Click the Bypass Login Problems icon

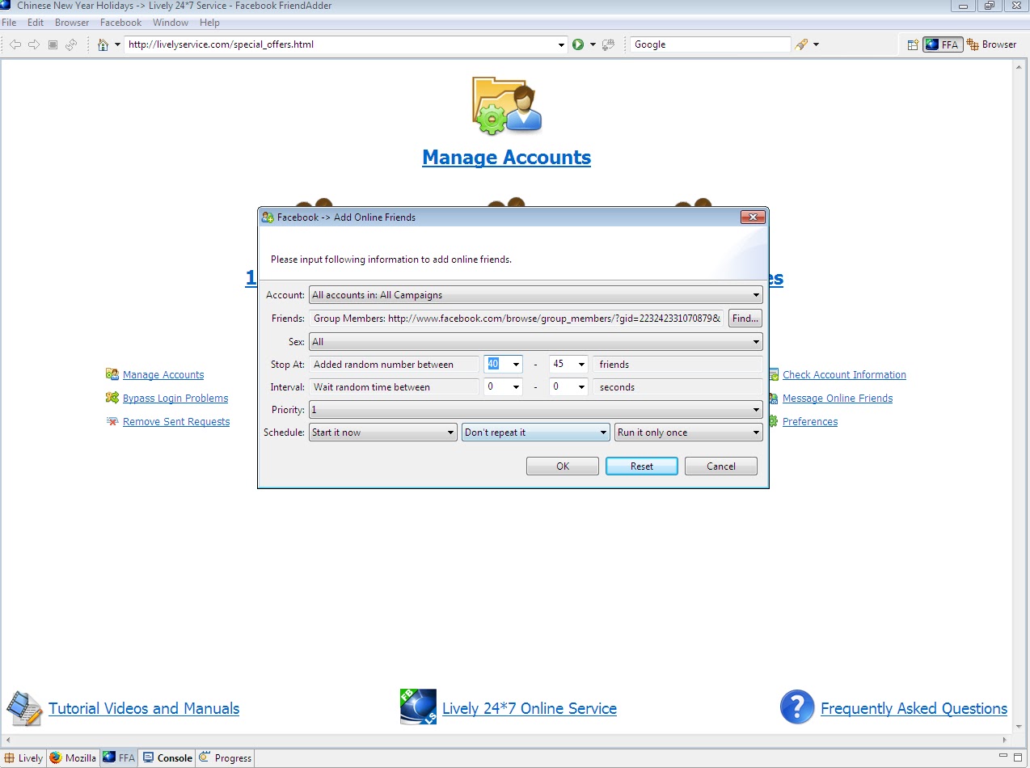click(112, 398)
